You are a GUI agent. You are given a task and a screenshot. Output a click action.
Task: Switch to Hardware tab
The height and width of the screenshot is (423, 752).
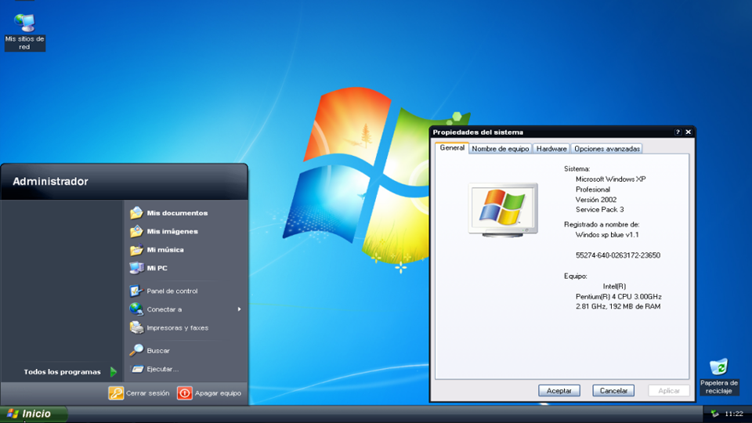point(551,149)
